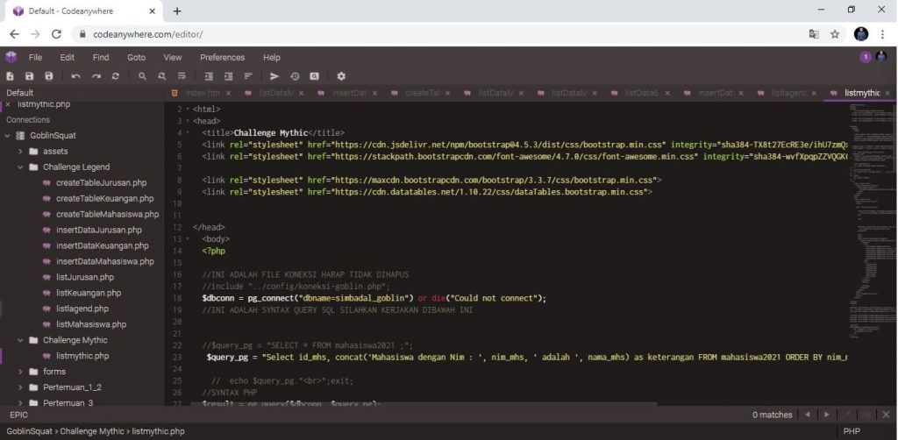Open search with the magnifier toolbar icon

coord(142,76)
